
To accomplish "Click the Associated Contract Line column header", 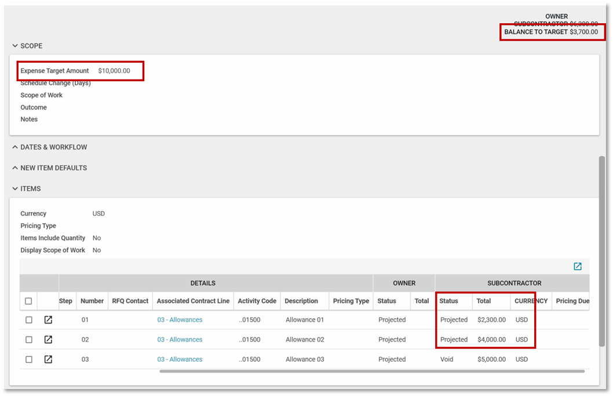I will click(x=193, y=301).
